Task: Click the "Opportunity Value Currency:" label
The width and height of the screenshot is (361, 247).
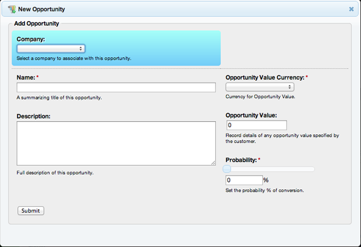Action: click(x=265, y=78)
